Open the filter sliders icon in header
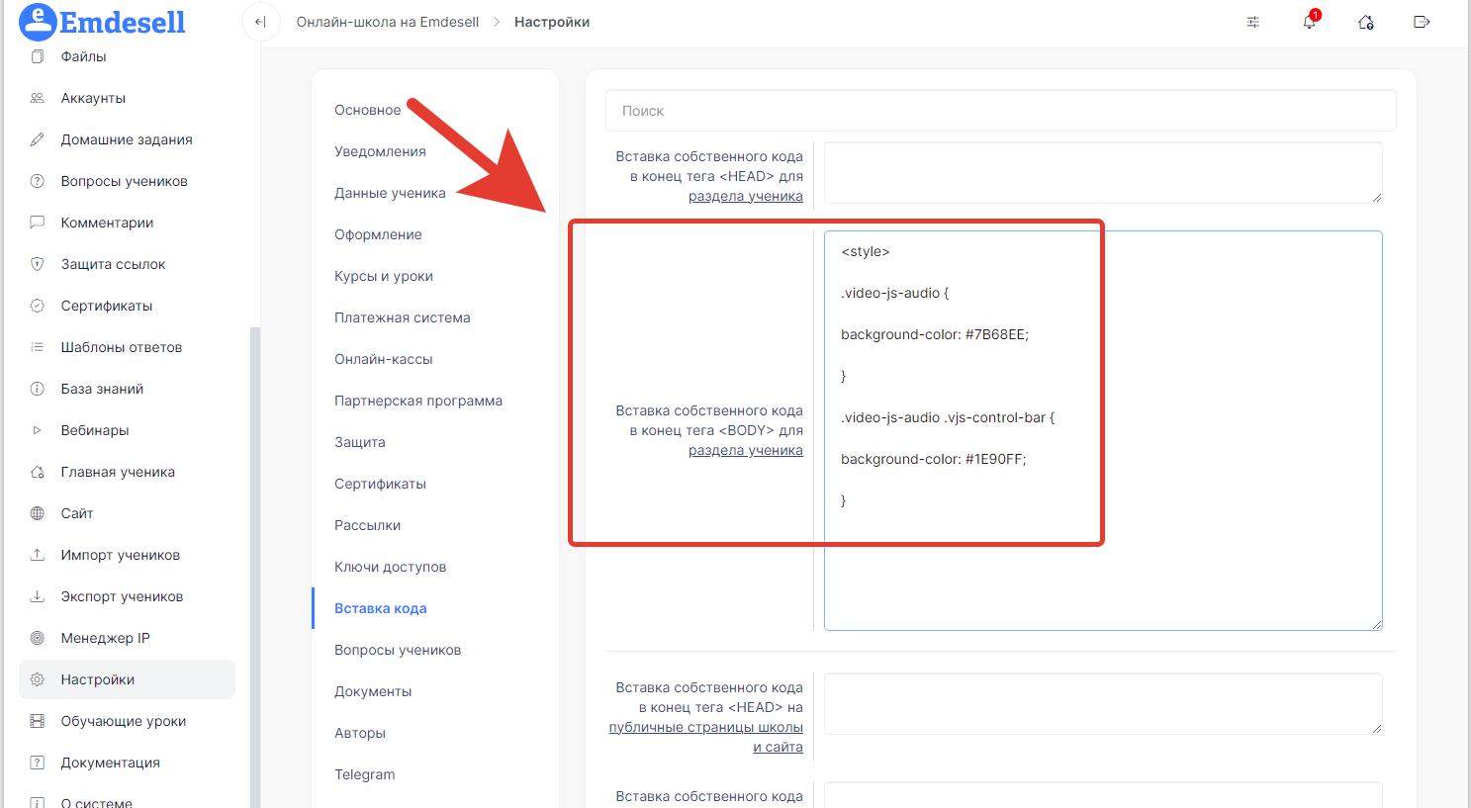 click(x=1252, y=22)
